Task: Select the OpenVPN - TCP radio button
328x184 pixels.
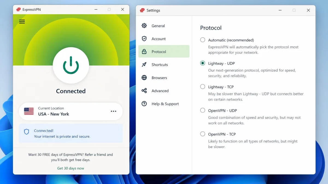Action: click(203, 134)
